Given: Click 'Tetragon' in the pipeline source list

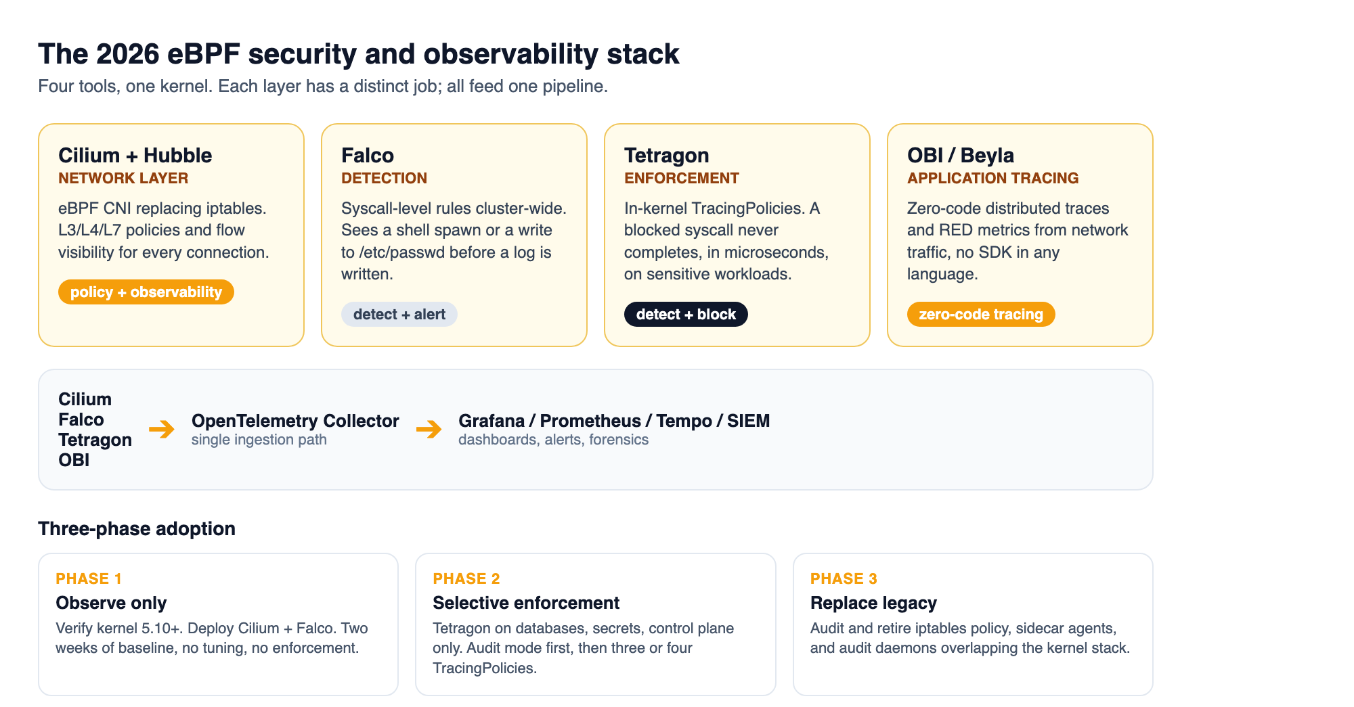Looking at the screenshot, I should point(95,440).
